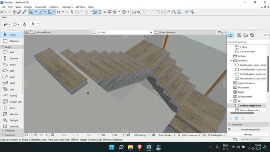This screenshot has width=270, height=152.
Task: Open the Design menu
Action: (x=28, y=7)
